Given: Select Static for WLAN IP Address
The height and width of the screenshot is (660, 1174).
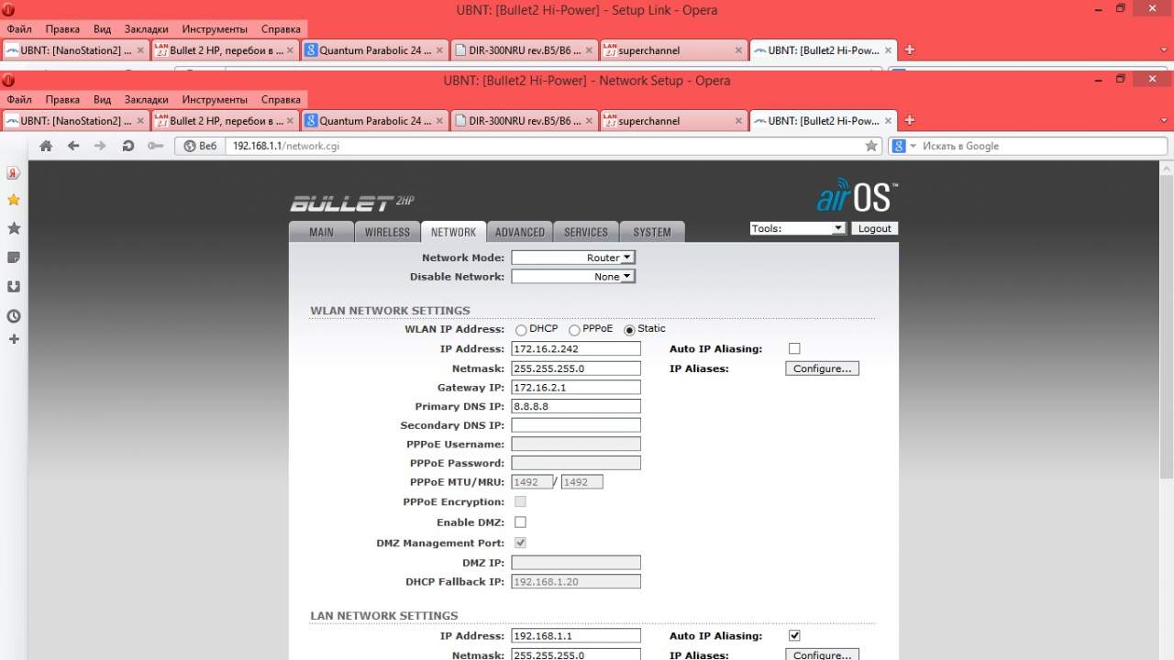Looking at the screenshot, I should point(629,330).
